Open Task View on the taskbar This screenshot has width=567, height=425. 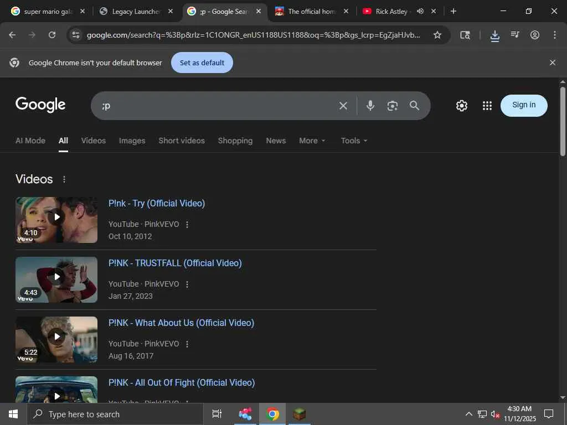(217, 414)
